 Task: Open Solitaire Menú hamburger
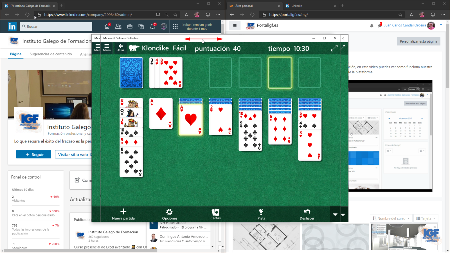pyautogui.click(x=107, y=47)
